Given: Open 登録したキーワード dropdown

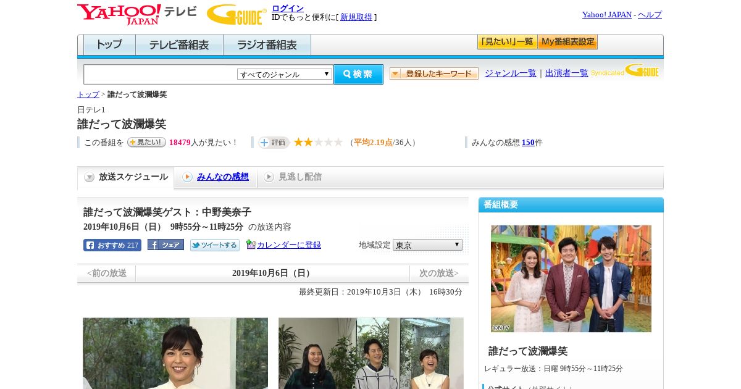Looking at the screenshot, I should point(434,73).
